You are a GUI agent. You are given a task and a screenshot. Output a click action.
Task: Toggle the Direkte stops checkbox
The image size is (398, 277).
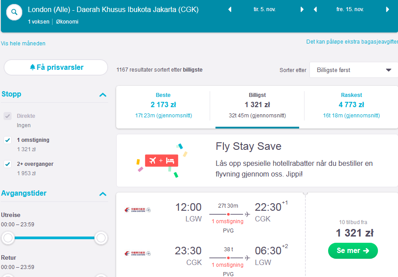click(8, 116)
